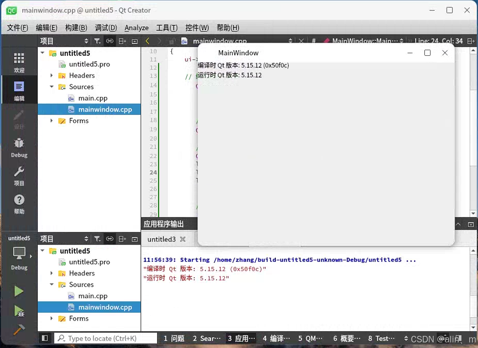478x348 pixels.
Task: Select untitled3 output tab
Action: tap(162, 239)
